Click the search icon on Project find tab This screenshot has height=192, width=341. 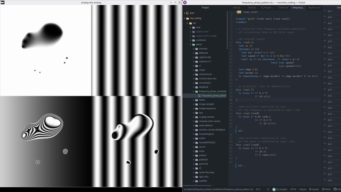262,7
